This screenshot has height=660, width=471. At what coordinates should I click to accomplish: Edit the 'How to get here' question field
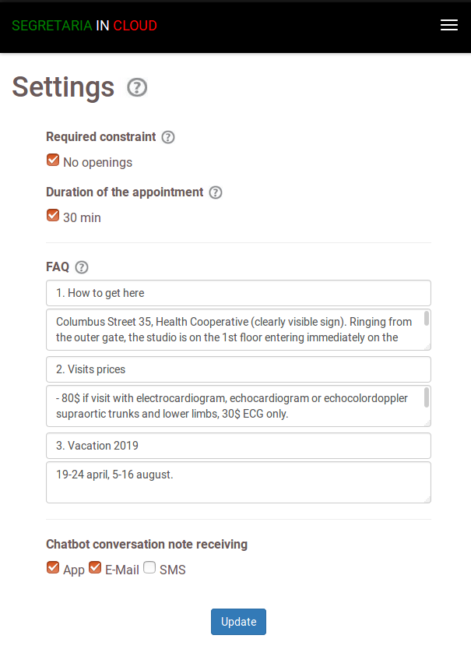238,293
